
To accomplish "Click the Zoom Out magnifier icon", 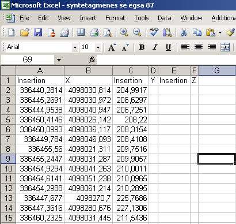I will tap(137, 32).
